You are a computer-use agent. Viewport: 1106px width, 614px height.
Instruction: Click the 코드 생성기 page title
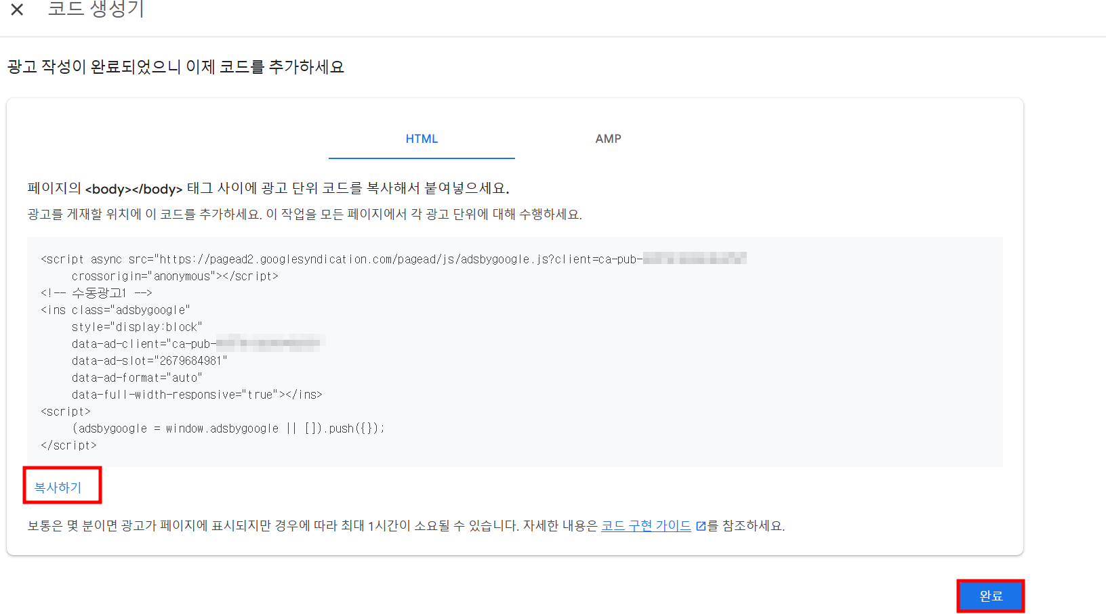96,9
